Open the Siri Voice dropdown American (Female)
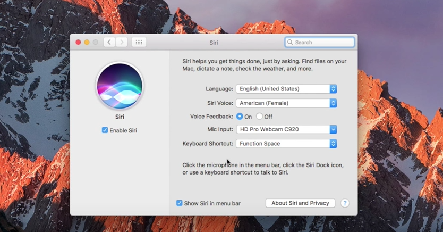Screen dimensions: 443x232 coord(286,103)
